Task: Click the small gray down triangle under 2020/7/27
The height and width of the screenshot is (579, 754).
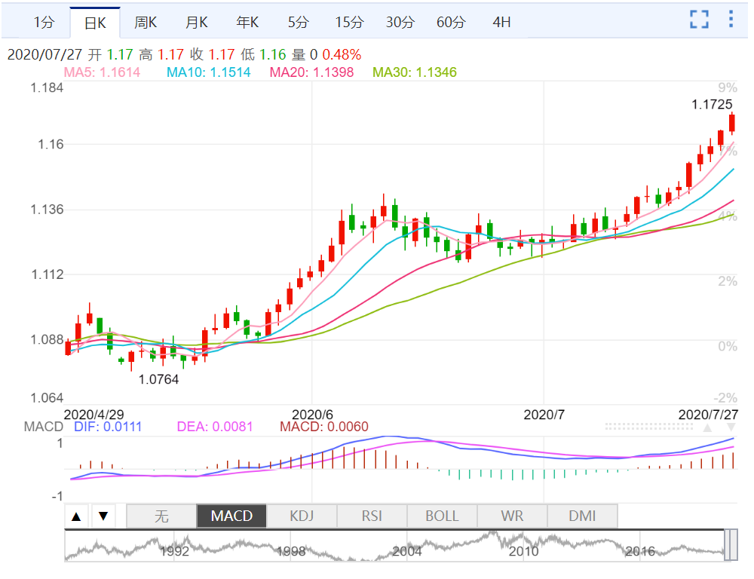Action: (731, 428)
